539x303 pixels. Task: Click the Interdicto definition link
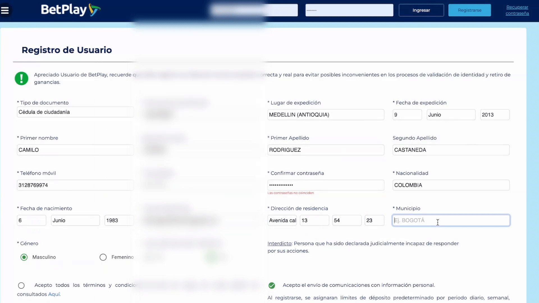point(279,244)
